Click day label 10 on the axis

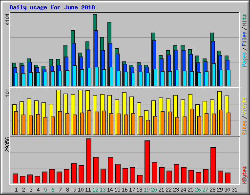pyautogui.click(x=81, y=190)
